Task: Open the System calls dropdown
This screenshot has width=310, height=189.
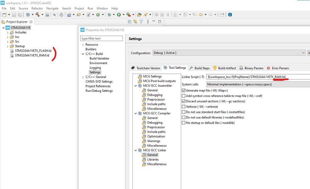Action: 258,84
